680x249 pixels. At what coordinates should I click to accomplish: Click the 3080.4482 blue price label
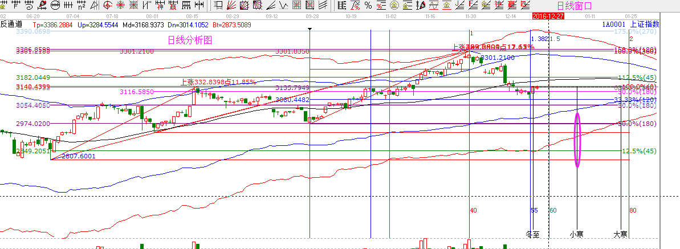[x=293, y=99]
